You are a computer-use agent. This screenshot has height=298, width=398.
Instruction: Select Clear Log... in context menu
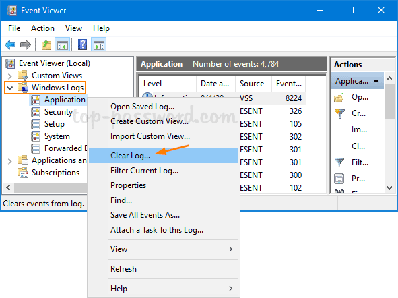164,156
